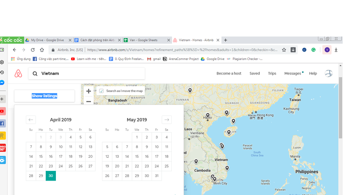
Task: Click Become a host link
Action: [x=229, y=74]
